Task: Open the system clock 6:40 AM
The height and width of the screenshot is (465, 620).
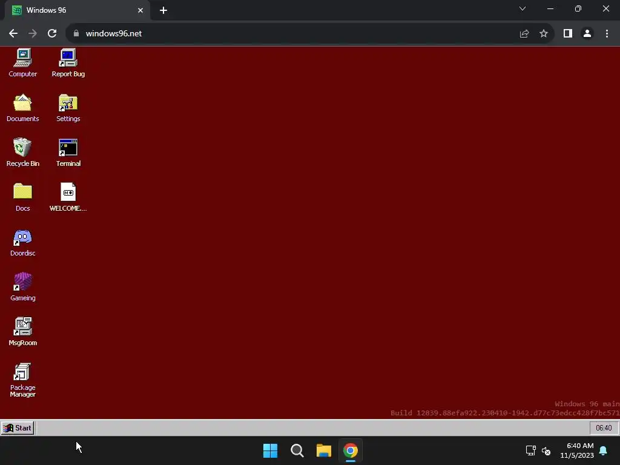Action: (x=577, y=450)
